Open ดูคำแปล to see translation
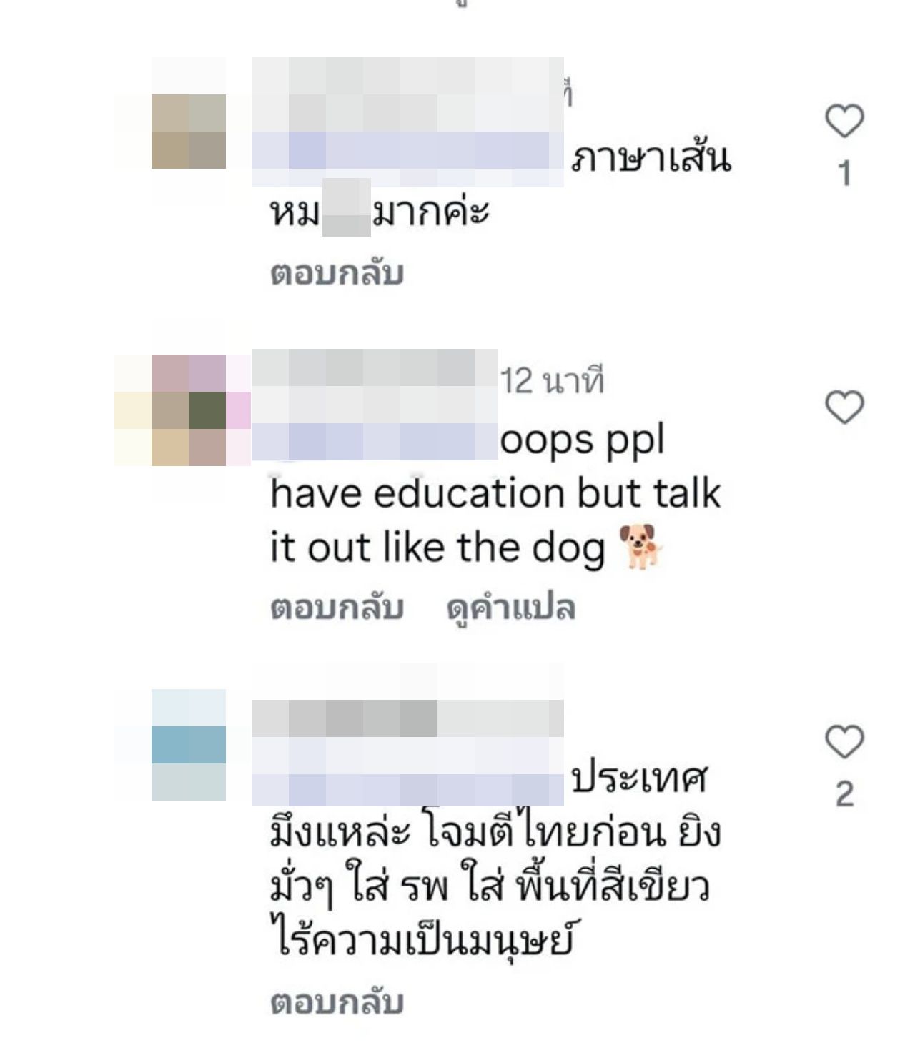 [x=511, y=609]
